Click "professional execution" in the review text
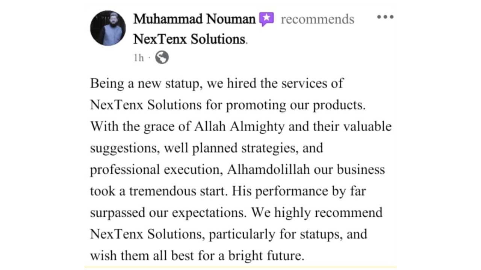The image size is (481, 270). [x=154, y=169]
